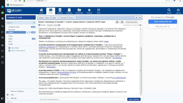Open Messenger in the browser sidebar
Image resolution: width=183 pixels, height=103 pixels.
point(3,7)
